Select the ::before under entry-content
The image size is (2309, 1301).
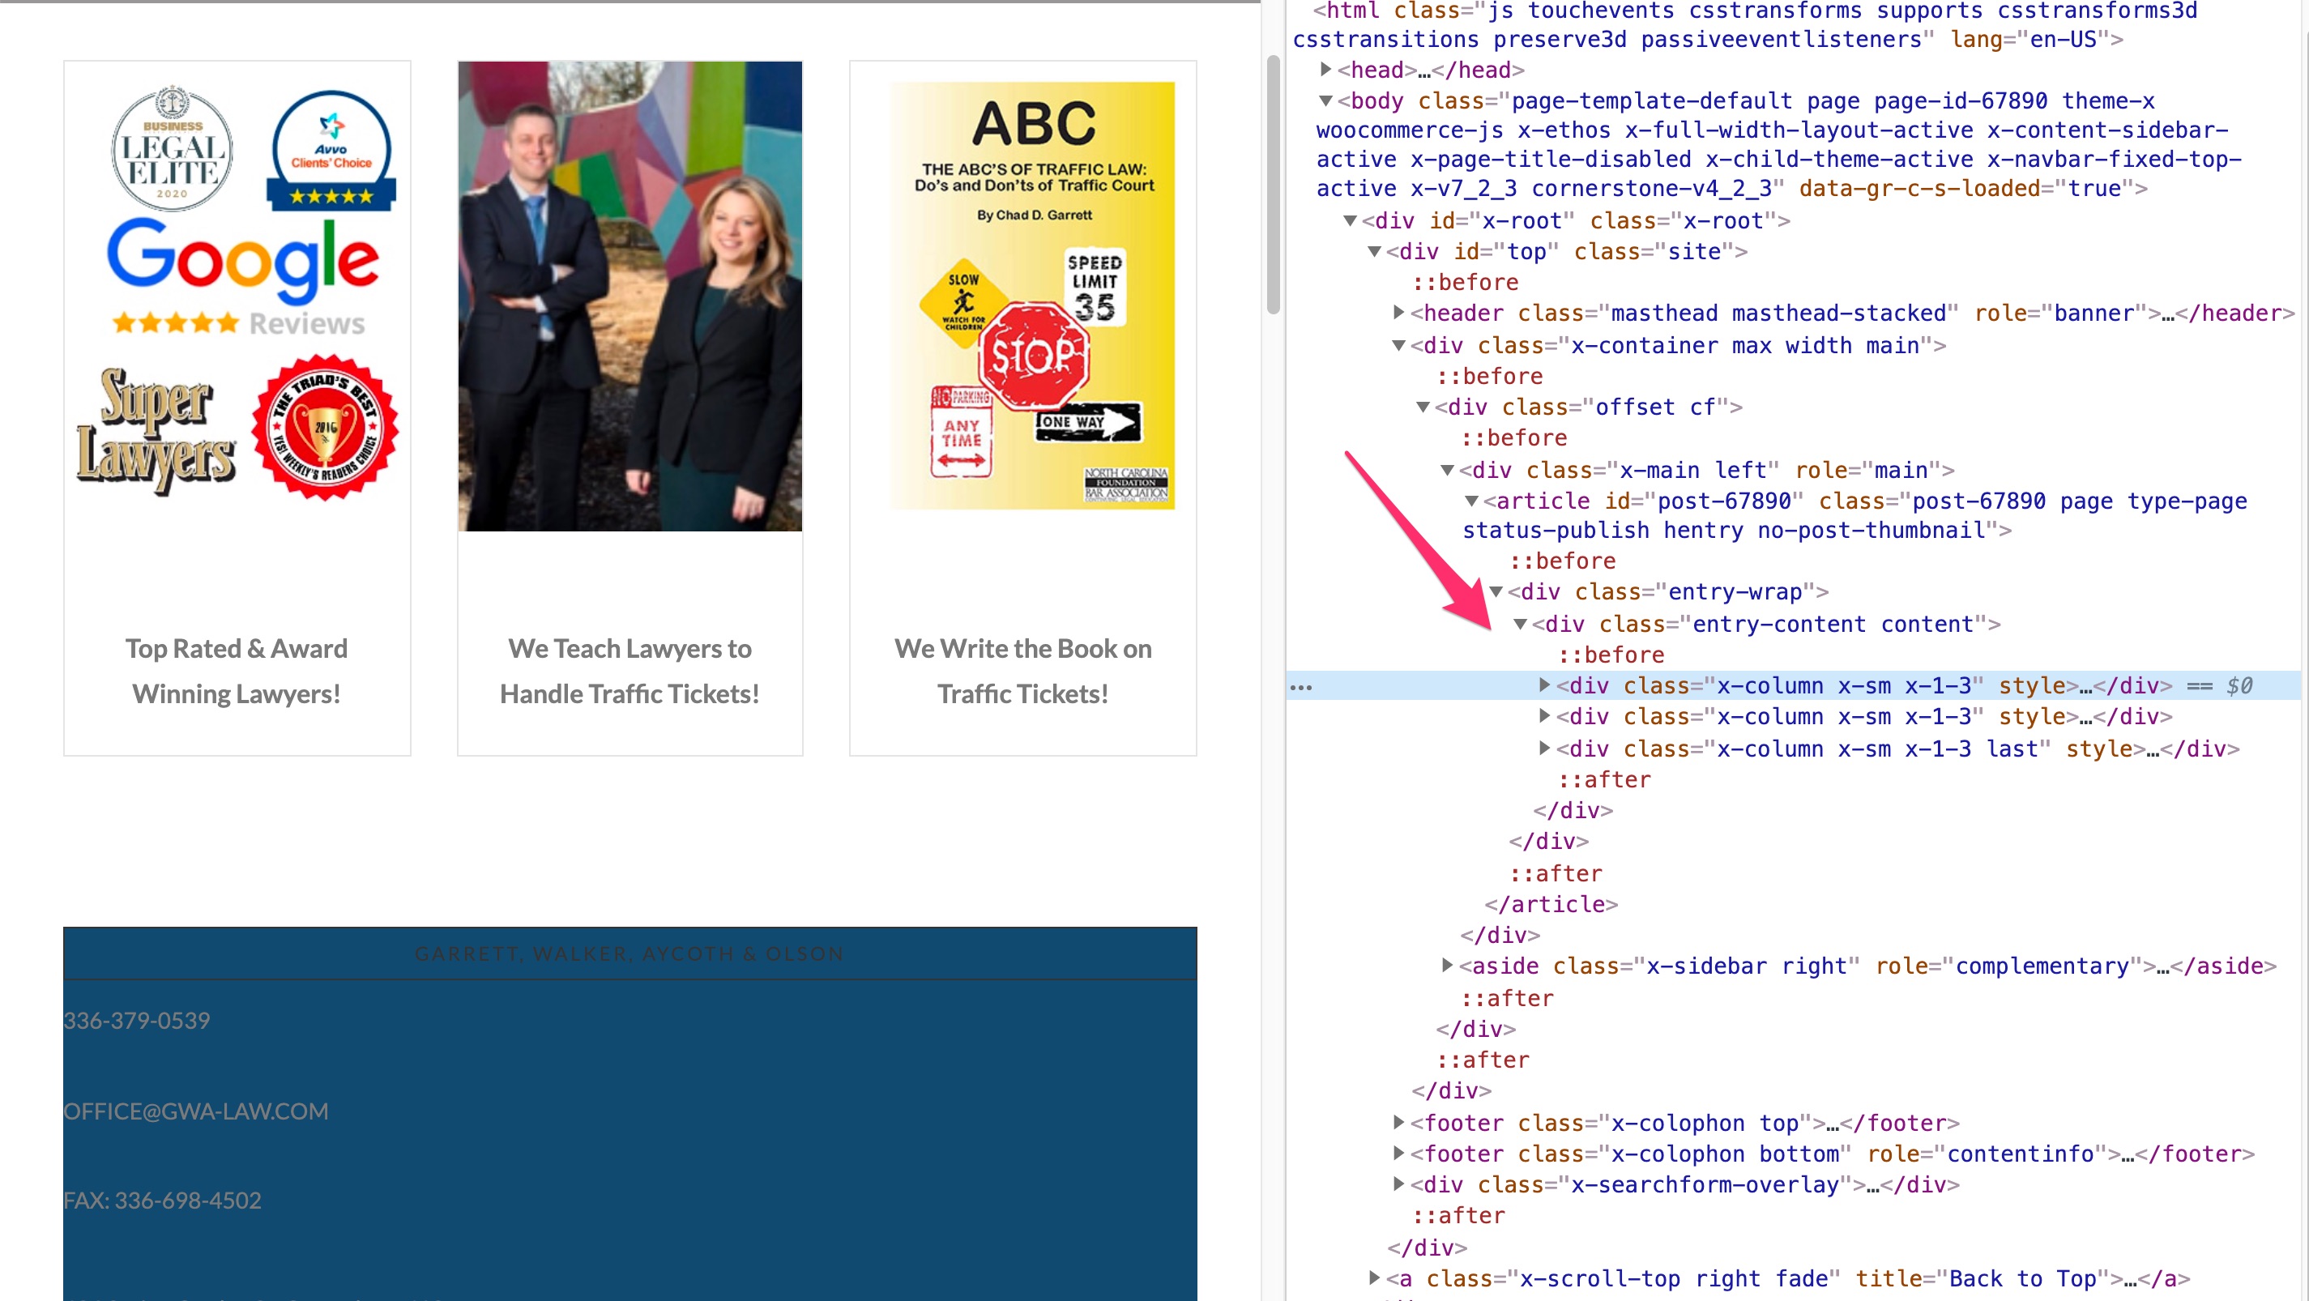point(1611,655)
